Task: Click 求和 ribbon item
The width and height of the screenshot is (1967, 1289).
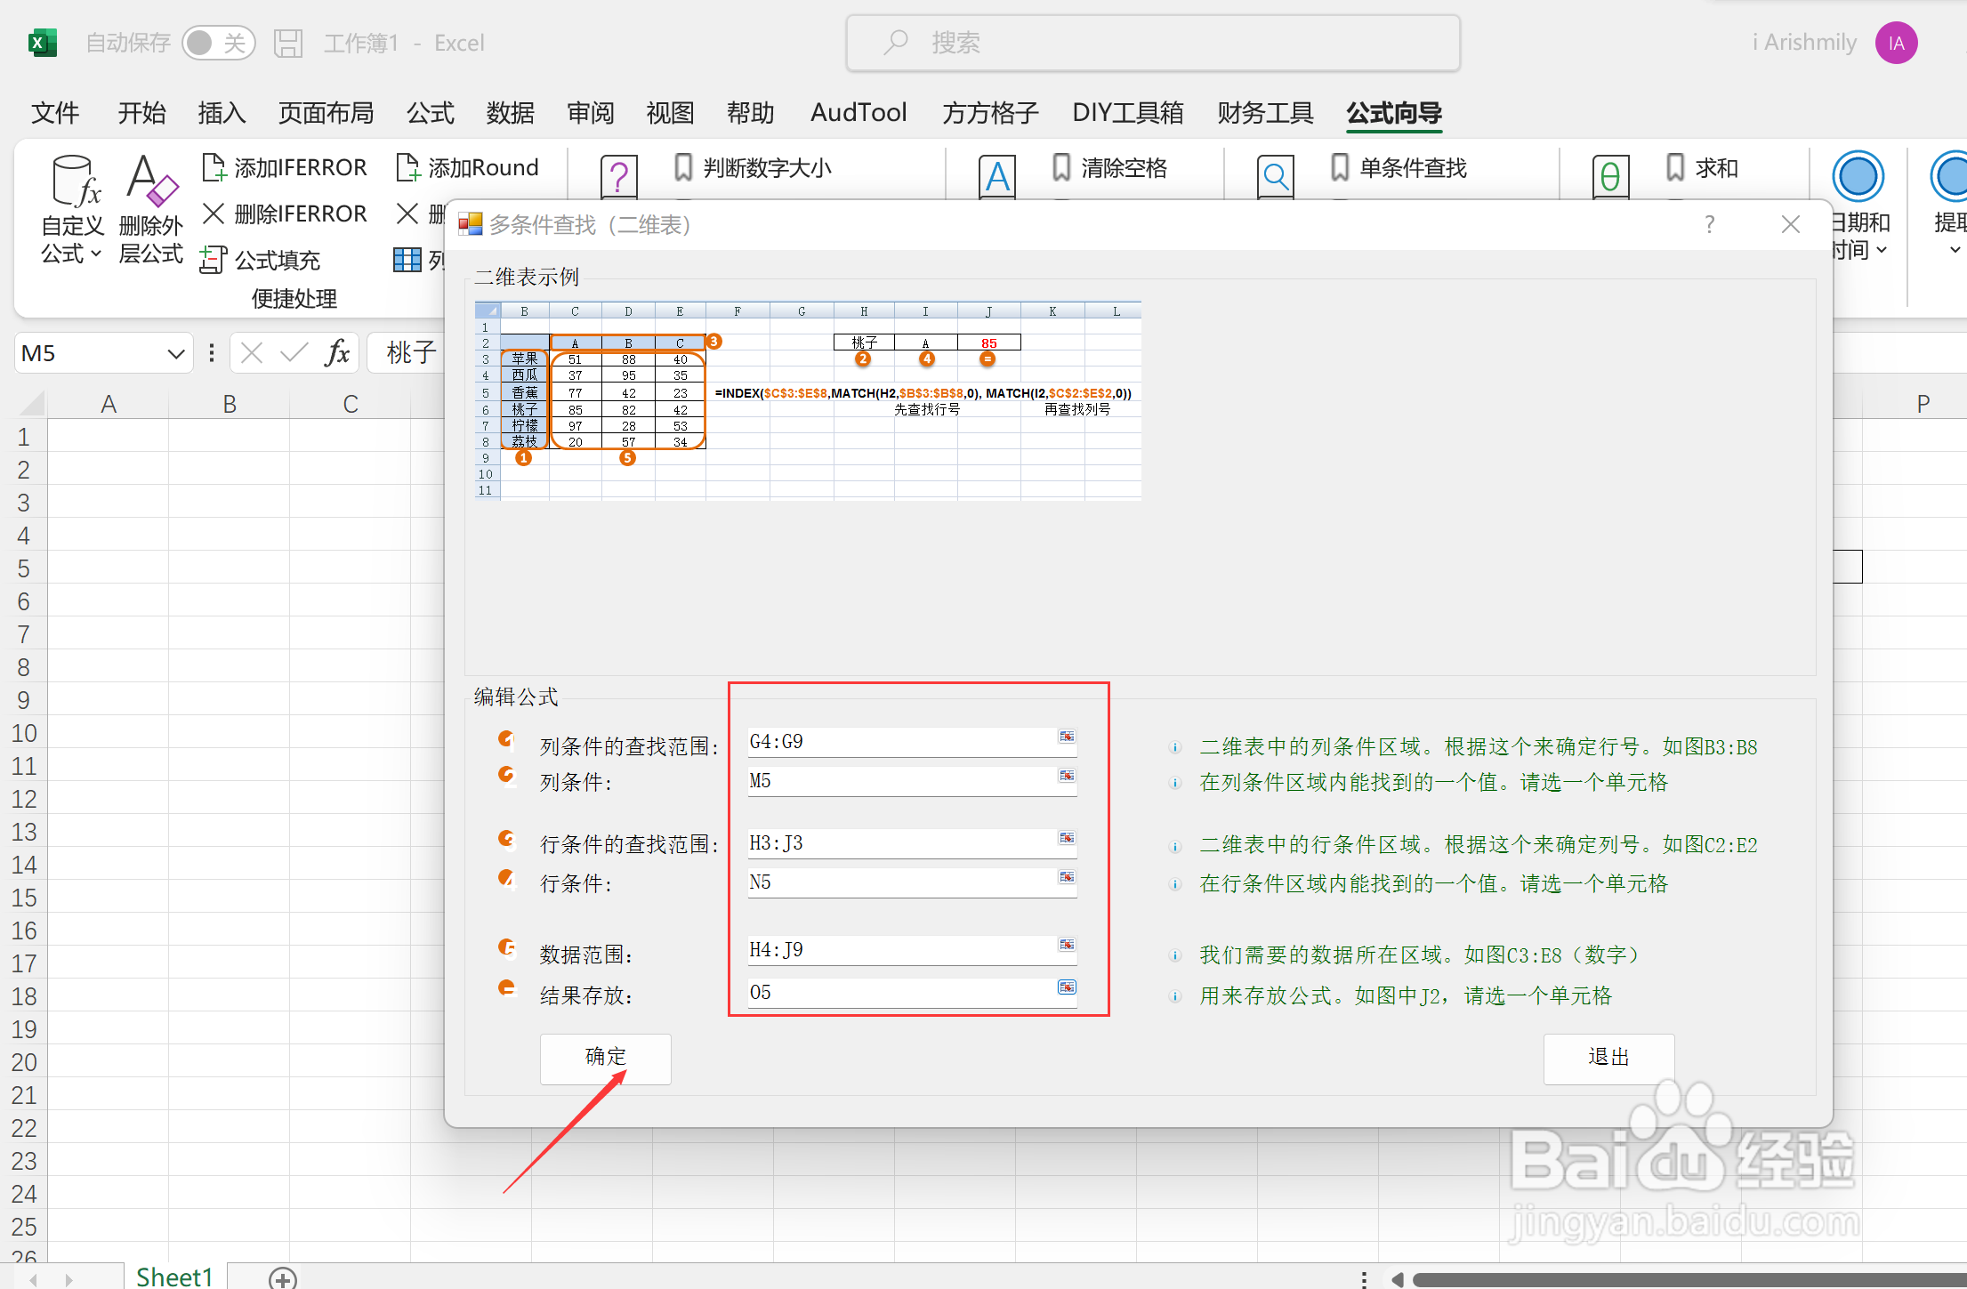Action: (x=1702, y=167)
